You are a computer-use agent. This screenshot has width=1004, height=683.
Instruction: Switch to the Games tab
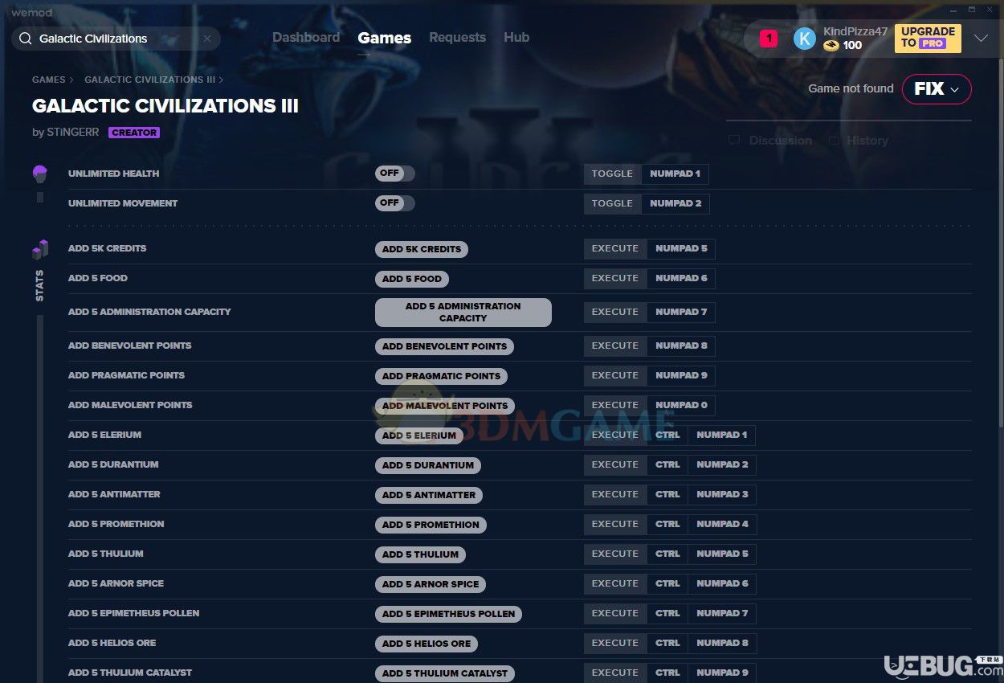coord(385,38)
